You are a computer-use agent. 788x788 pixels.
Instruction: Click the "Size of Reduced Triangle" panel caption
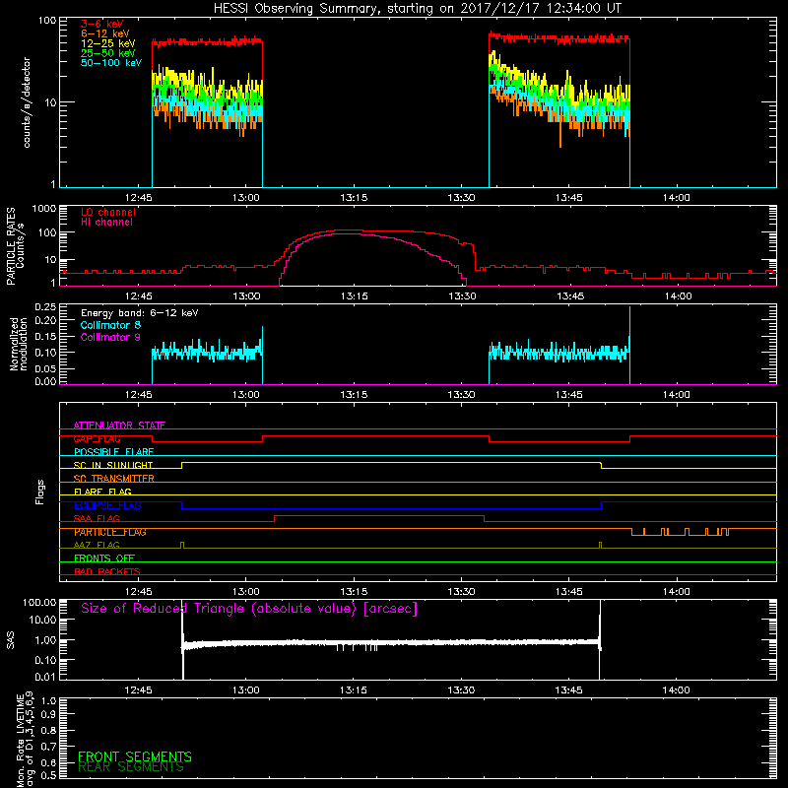(x=249, y=609)
